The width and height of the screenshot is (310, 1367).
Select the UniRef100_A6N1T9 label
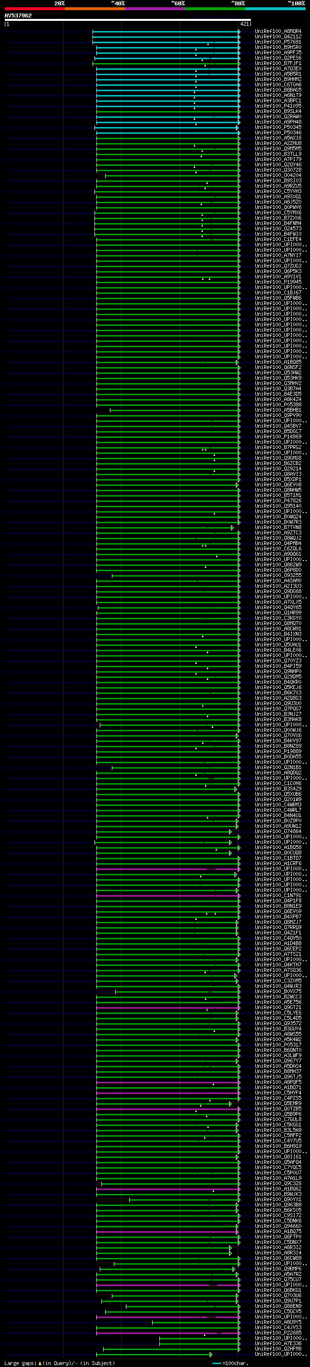pos(278,95)
